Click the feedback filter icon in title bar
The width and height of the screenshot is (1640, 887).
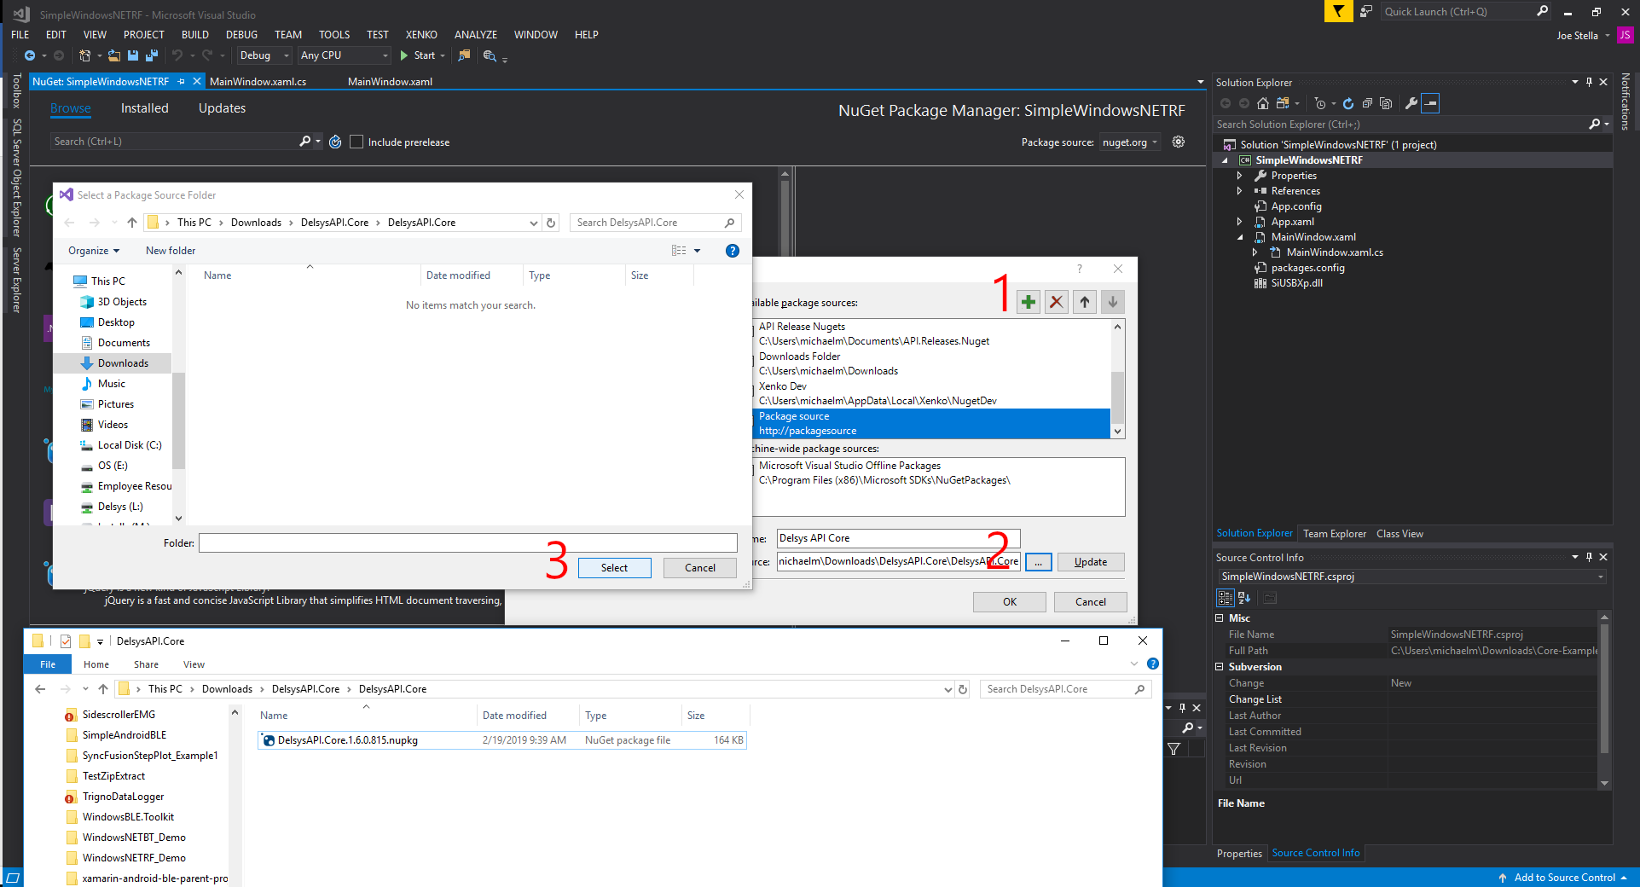tap(1338, 11)
